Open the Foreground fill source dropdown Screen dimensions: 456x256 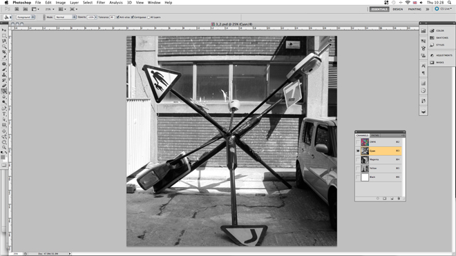pos(26,17)
